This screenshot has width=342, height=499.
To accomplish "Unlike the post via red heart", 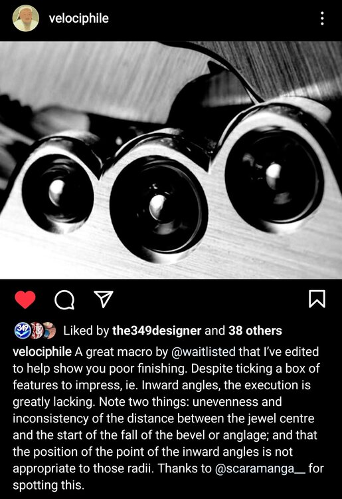I will (x=25, y=299).
